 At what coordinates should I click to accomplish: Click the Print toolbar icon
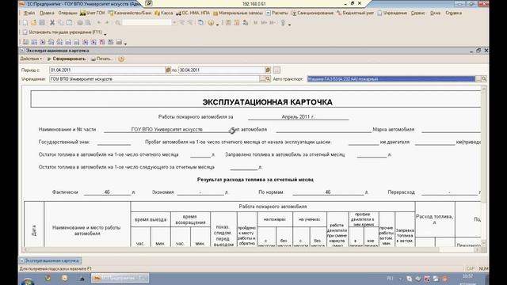[80, 23]
